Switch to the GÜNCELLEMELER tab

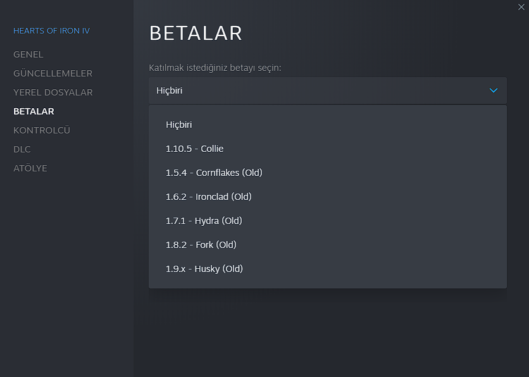pyautogui.click(x=53, y=73)
